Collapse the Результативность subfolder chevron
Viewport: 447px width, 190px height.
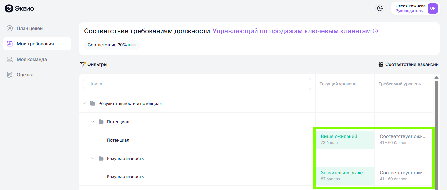pos(93,158)
